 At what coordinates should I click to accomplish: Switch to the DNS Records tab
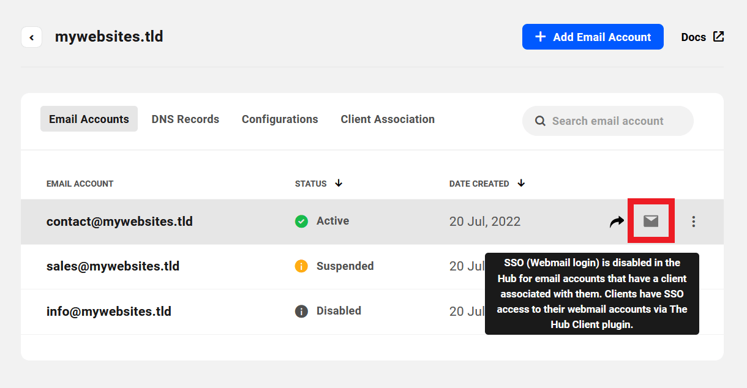[185, 119]
